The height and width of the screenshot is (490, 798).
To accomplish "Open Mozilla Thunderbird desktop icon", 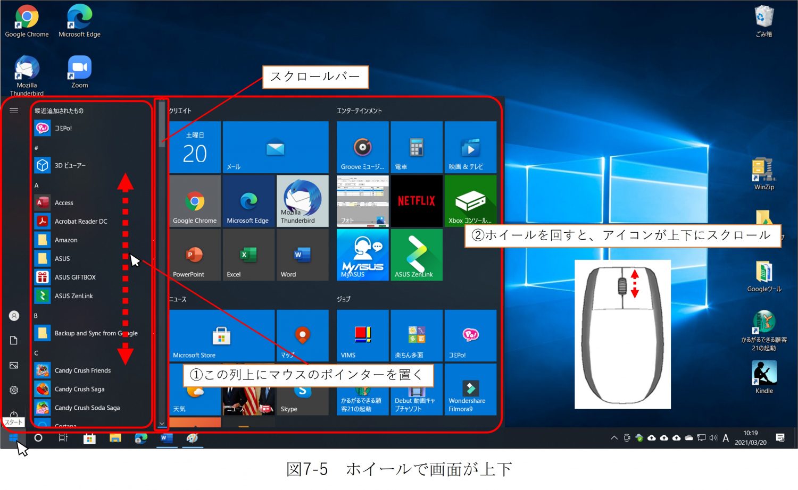I will pyautogui.click(x=27, y=75).
